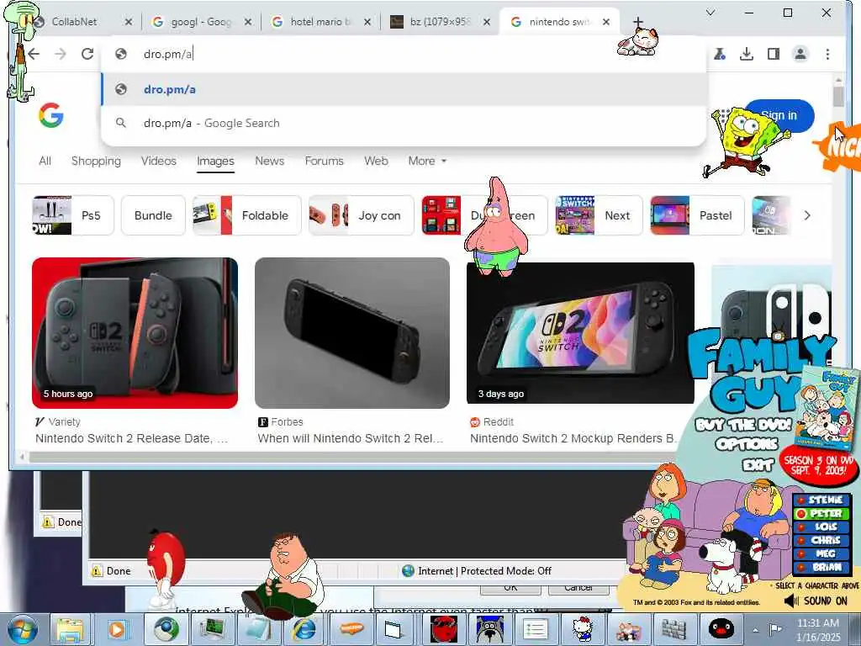Open the Forbes Switch console image thumbnail
Viewport: 861px width, 646px height.
(x=352, y=333)
